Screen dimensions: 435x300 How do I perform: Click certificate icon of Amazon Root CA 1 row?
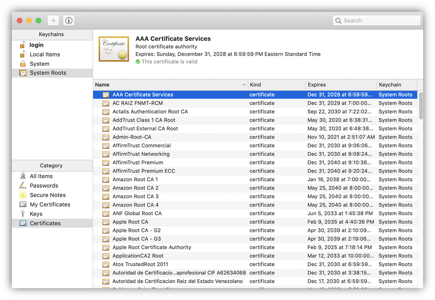click(x=106, y=180)
